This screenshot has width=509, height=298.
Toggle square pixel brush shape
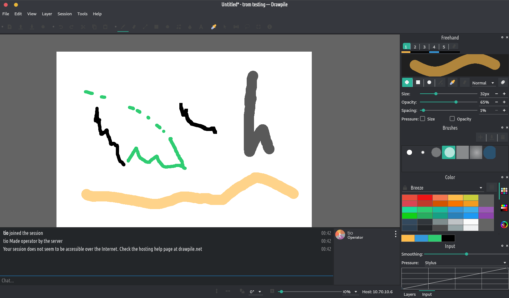[418, 82]
